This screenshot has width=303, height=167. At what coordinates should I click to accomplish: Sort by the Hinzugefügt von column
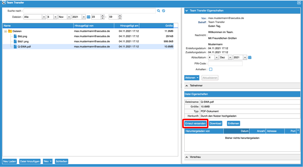coord(93,26)
